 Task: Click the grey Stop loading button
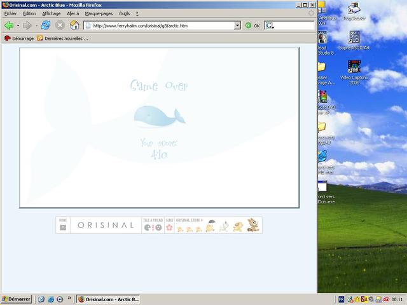[x=60, y=25]
